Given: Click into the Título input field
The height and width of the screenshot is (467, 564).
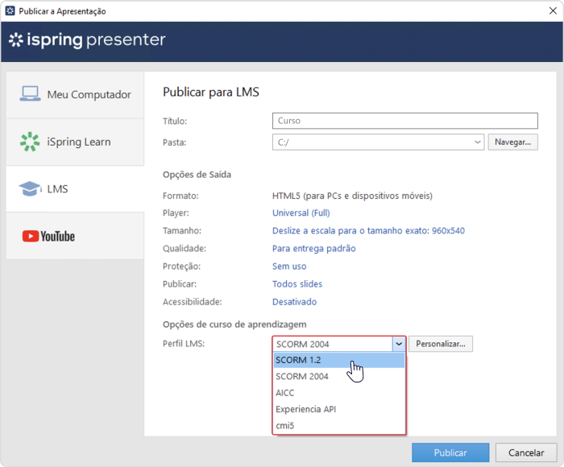Looking at the screenshot, I should (x=405, y=121).
